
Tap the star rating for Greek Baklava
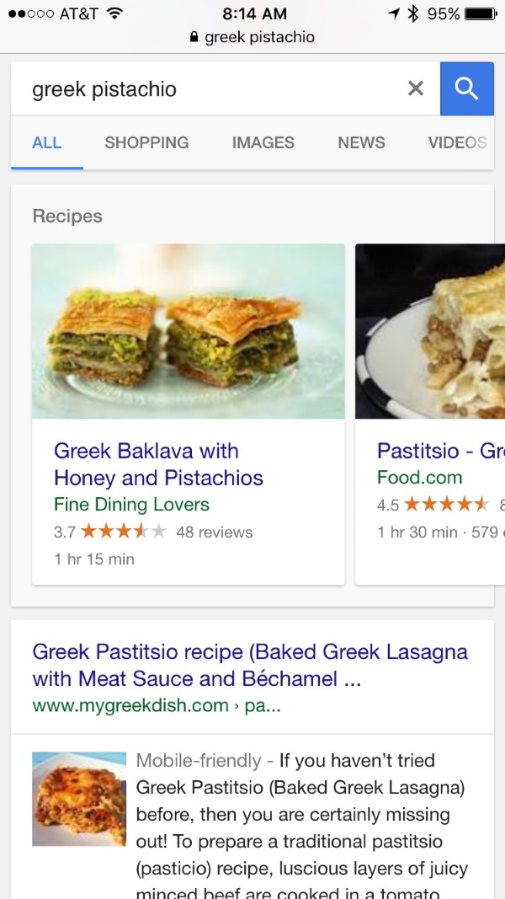(x=123, y=532)
